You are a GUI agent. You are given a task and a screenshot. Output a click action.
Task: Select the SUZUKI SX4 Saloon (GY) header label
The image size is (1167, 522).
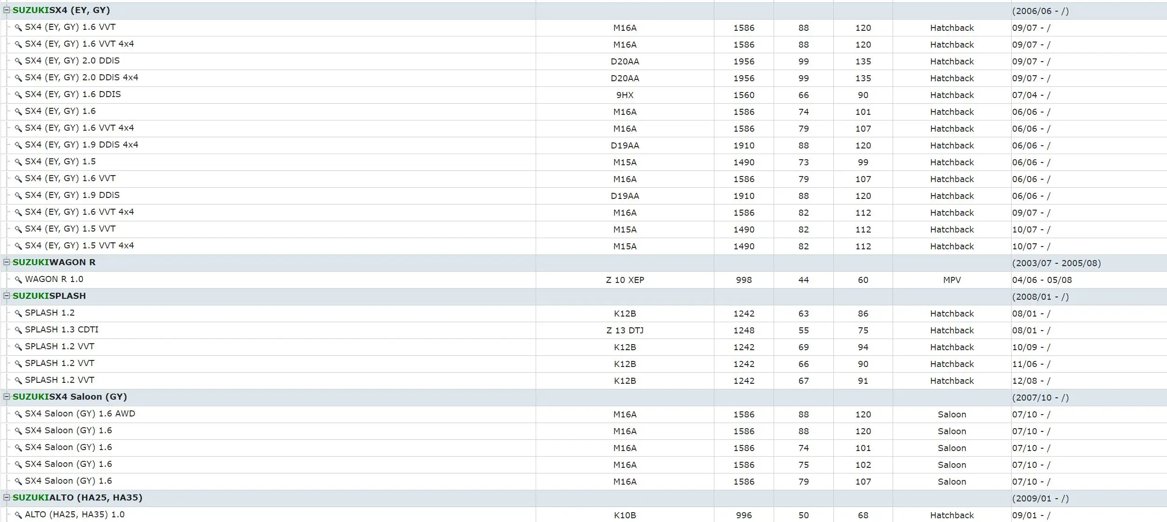(x=70, y=397)
